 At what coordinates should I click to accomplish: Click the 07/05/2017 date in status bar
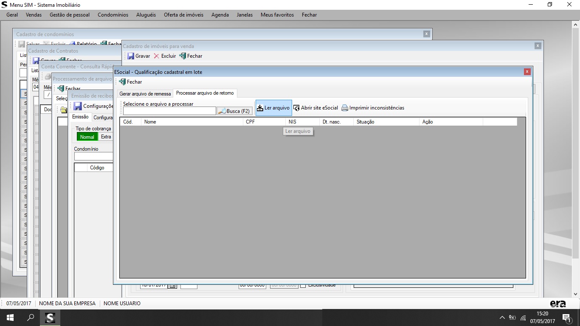coord(19,304)
